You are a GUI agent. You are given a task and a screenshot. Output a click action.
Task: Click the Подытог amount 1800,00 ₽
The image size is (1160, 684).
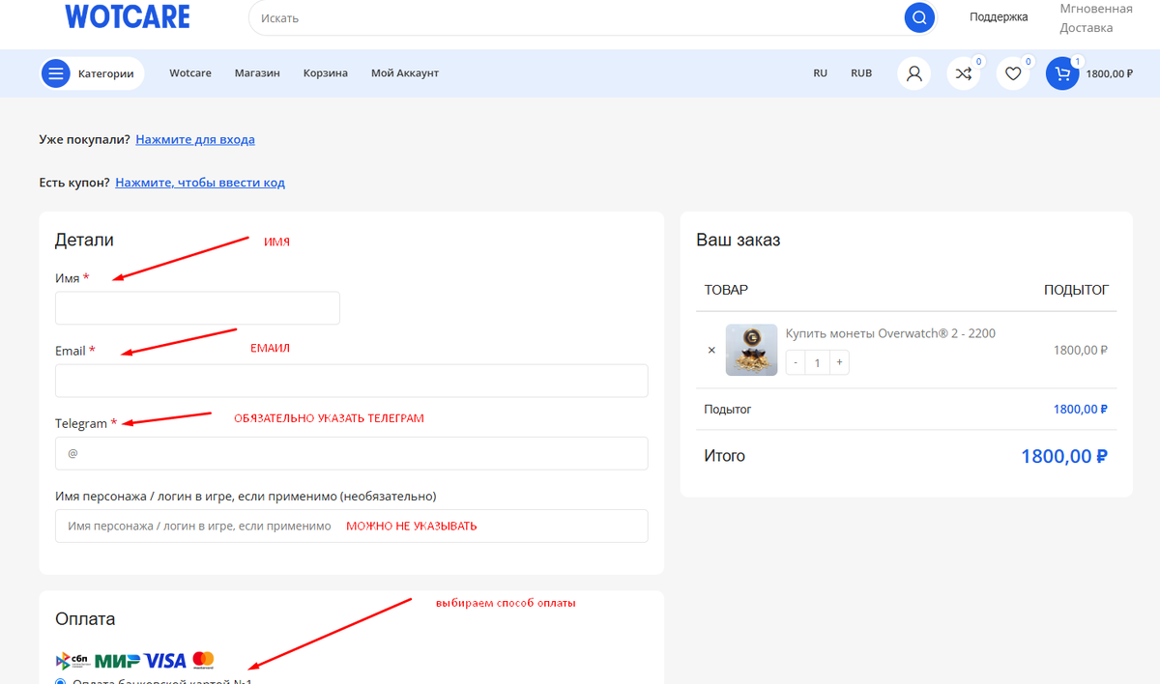click(1081, 410)
